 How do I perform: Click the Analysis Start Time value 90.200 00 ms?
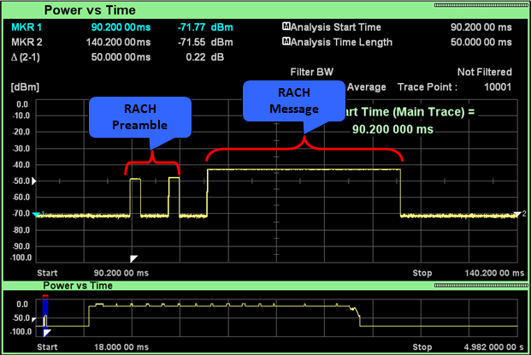click(x=481, y=27)
